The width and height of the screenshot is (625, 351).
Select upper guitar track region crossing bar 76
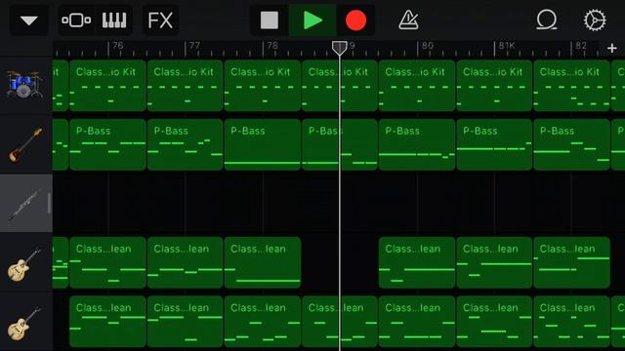(x=107, y=262)
